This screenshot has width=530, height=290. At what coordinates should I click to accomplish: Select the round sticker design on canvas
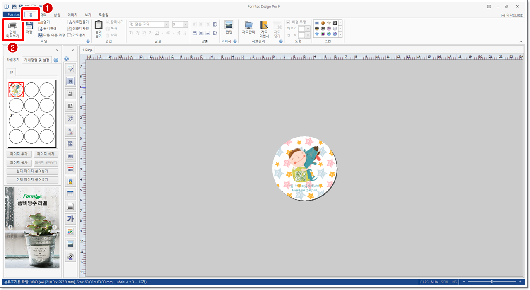305,169
